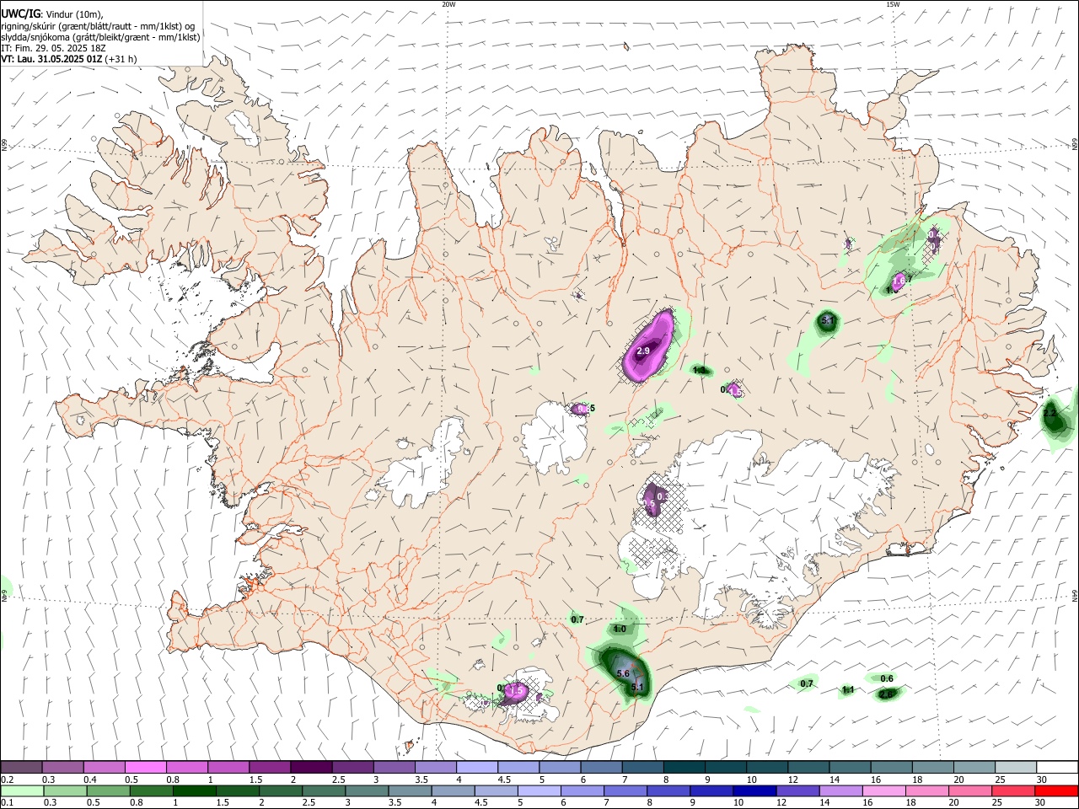Pick the pale grey 25–30 upper legend swatch
Screen dimensions: 1079x809
(1016, 768)
